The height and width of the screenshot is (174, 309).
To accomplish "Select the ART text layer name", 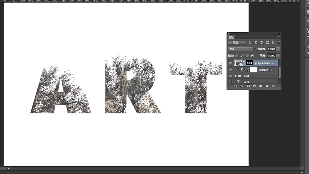I will point(246,82).
